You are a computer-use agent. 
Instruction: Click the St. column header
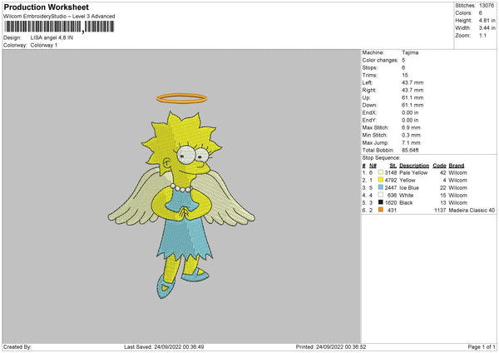point(393,166)
